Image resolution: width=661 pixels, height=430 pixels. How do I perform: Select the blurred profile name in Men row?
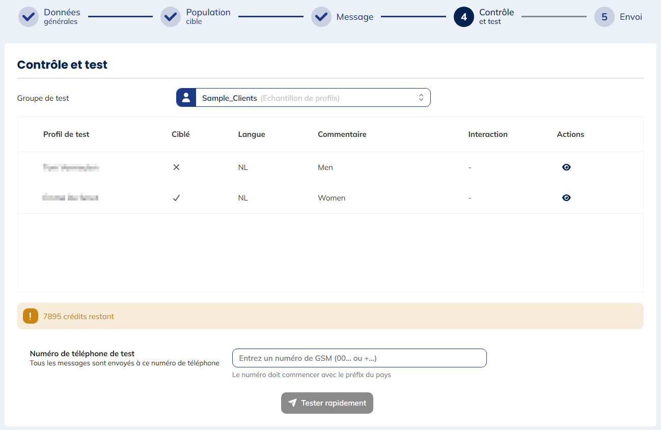71,167
